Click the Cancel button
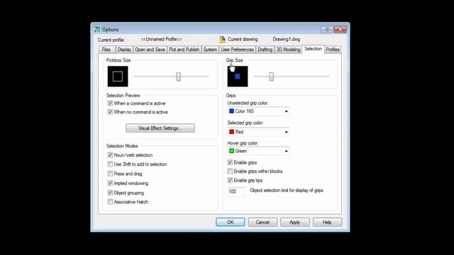The height and width of the screenshot is (255, 454). 262,222
